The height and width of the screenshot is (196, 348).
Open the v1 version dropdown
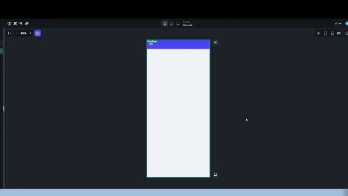pyautogui.click(x=338, y=23)
